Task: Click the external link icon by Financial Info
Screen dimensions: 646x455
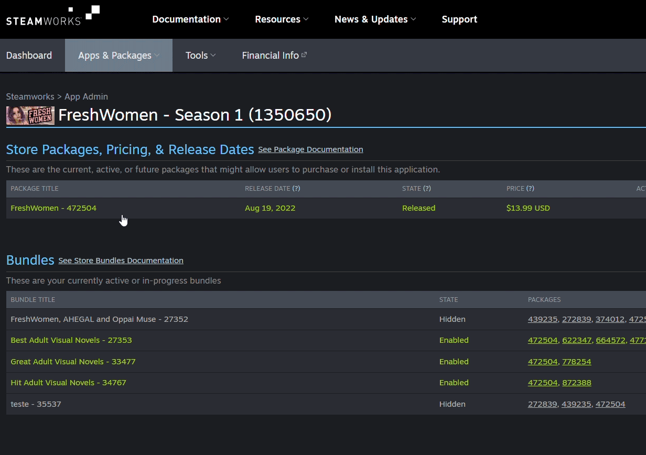Action: 304,55
